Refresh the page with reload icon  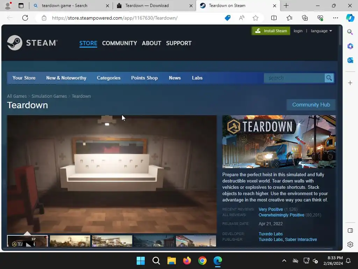(25, 18)
